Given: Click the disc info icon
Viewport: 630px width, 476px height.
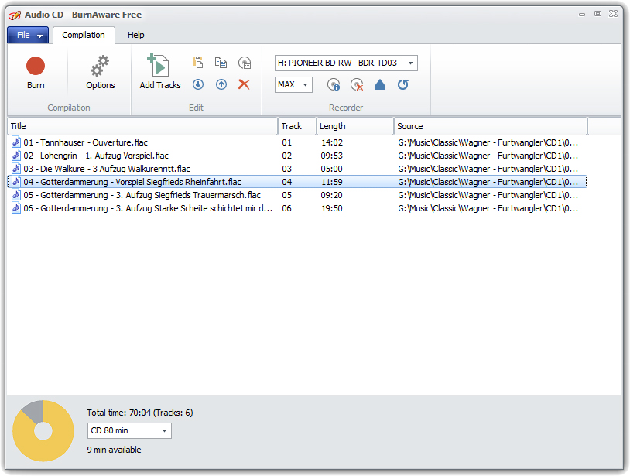Looking at the screenshot, I should (x=334, y=85).
